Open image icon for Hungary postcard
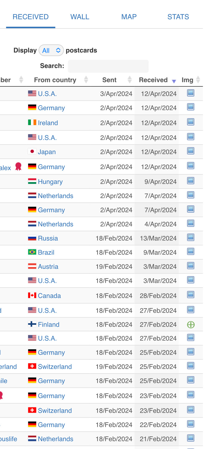This screenshot has height=449, width=212. 191,181
